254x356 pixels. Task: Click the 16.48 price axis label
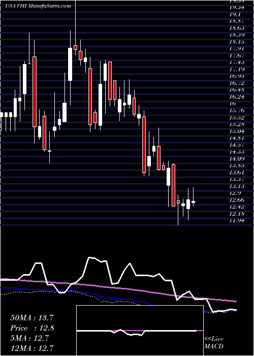(237, 90)
